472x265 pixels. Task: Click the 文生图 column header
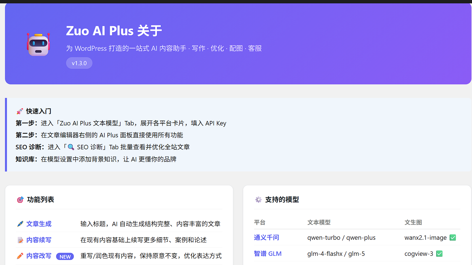(413, 223)
